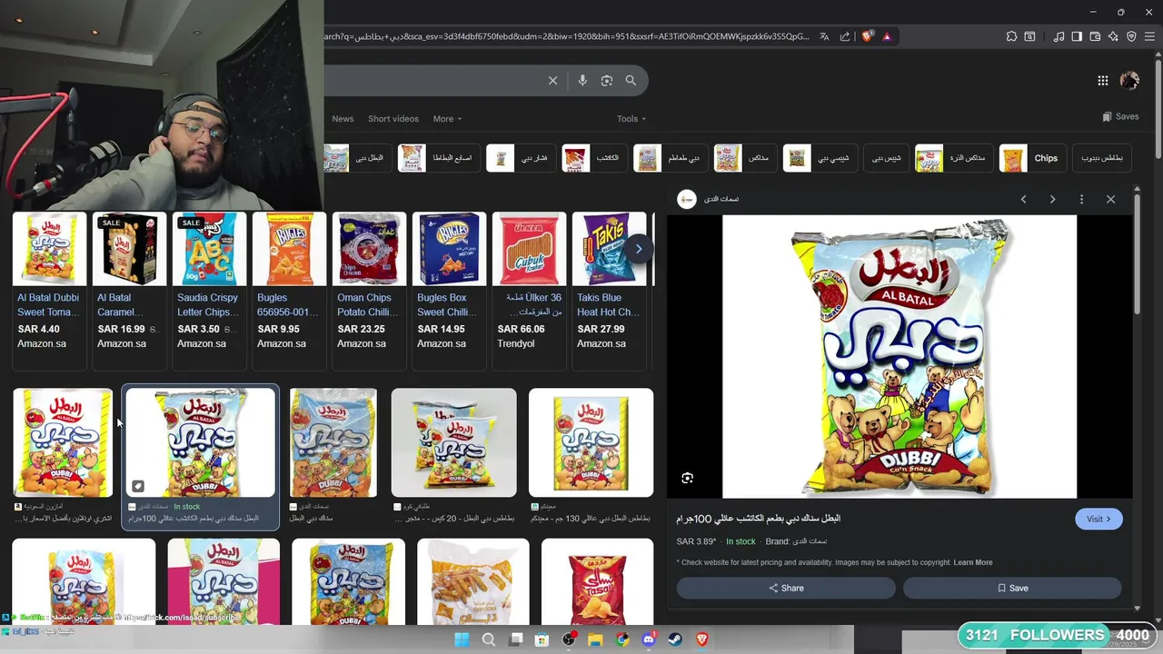Image resolution: width=1163 pixels, height=654 pixels.
Task: Click the share page icon in address bar
Action: tap(845, 36)
